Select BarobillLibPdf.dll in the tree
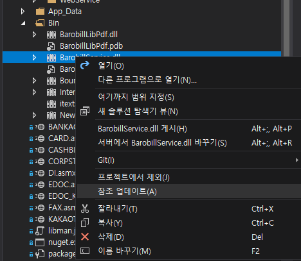Image resolution: width=301 pixels, height=261 pixels. [x=141, y=35]
